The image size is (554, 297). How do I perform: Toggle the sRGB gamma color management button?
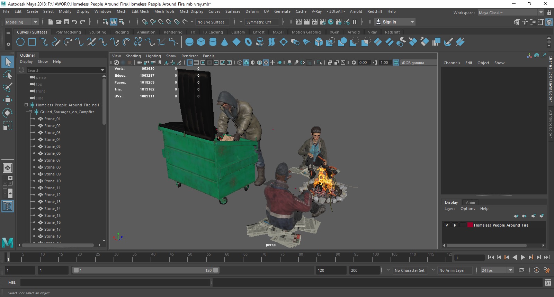click(396, 63)
